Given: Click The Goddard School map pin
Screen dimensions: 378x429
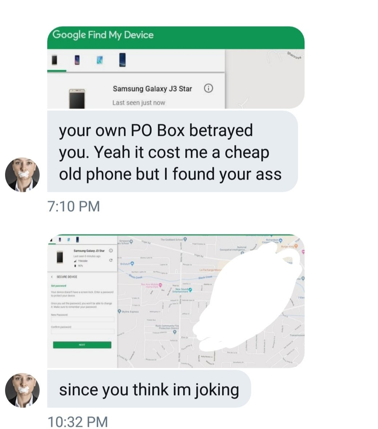Looking at the screenshot, I should 185,239.
